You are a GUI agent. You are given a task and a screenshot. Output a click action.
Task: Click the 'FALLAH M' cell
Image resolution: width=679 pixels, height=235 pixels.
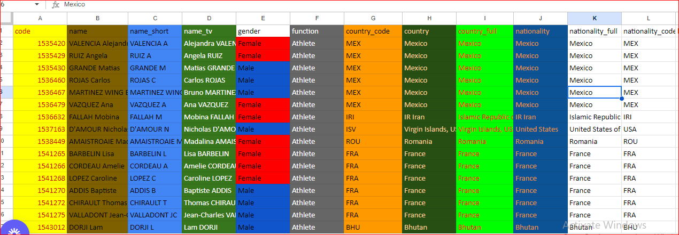(155, 117)
